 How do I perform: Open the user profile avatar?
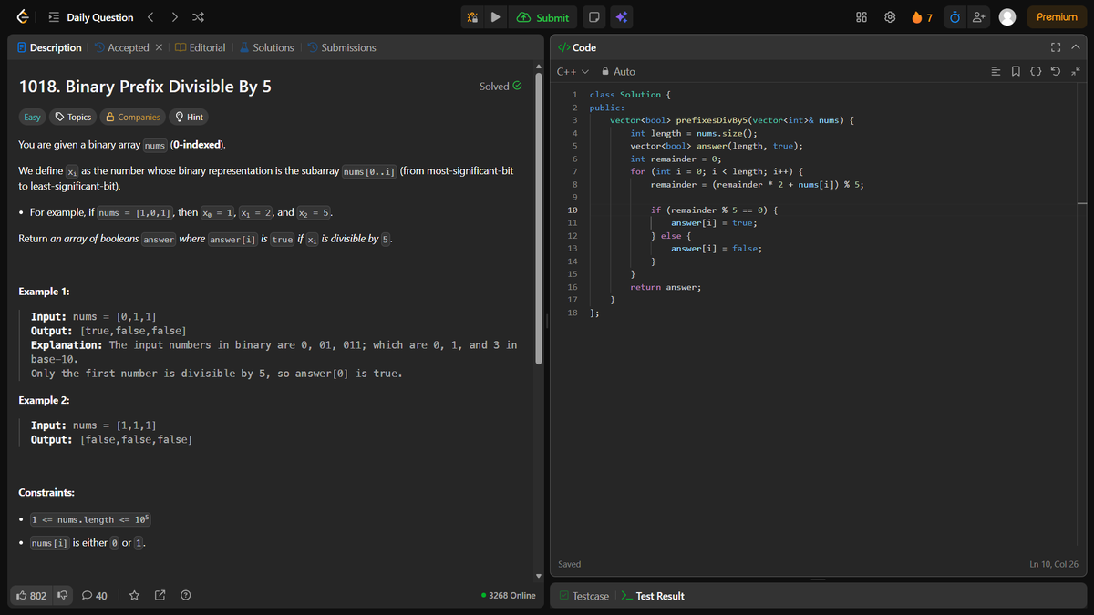(x=1007, y=17)
